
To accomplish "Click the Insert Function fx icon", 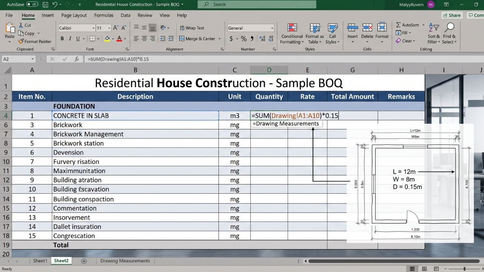I will (77, 59).
